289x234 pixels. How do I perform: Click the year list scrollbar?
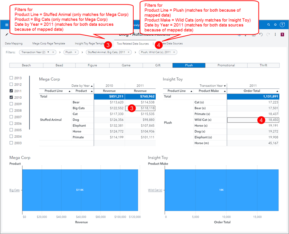29,103
